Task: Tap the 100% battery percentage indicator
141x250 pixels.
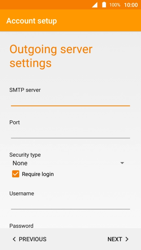Action: pyautogui.click(x=115, y=5)
